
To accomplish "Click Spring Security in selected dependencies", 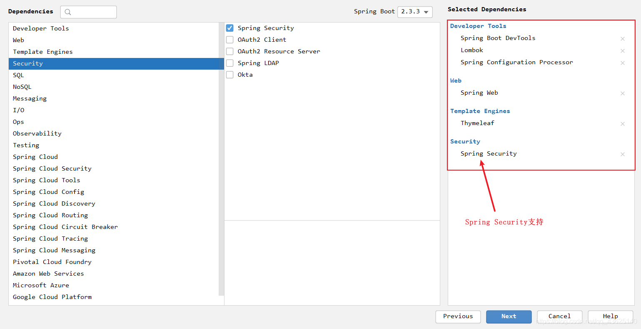I will point(489,153).
